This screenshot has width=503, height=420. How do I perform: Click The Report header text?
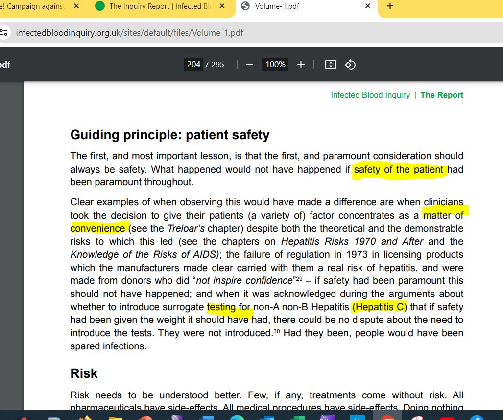point(442,95)
